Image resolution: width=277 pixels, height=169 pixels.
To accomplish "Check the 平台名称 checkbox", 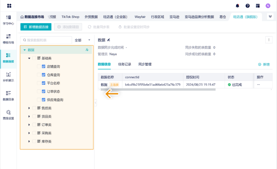I will pyautogui.click(x=39, y=83).
